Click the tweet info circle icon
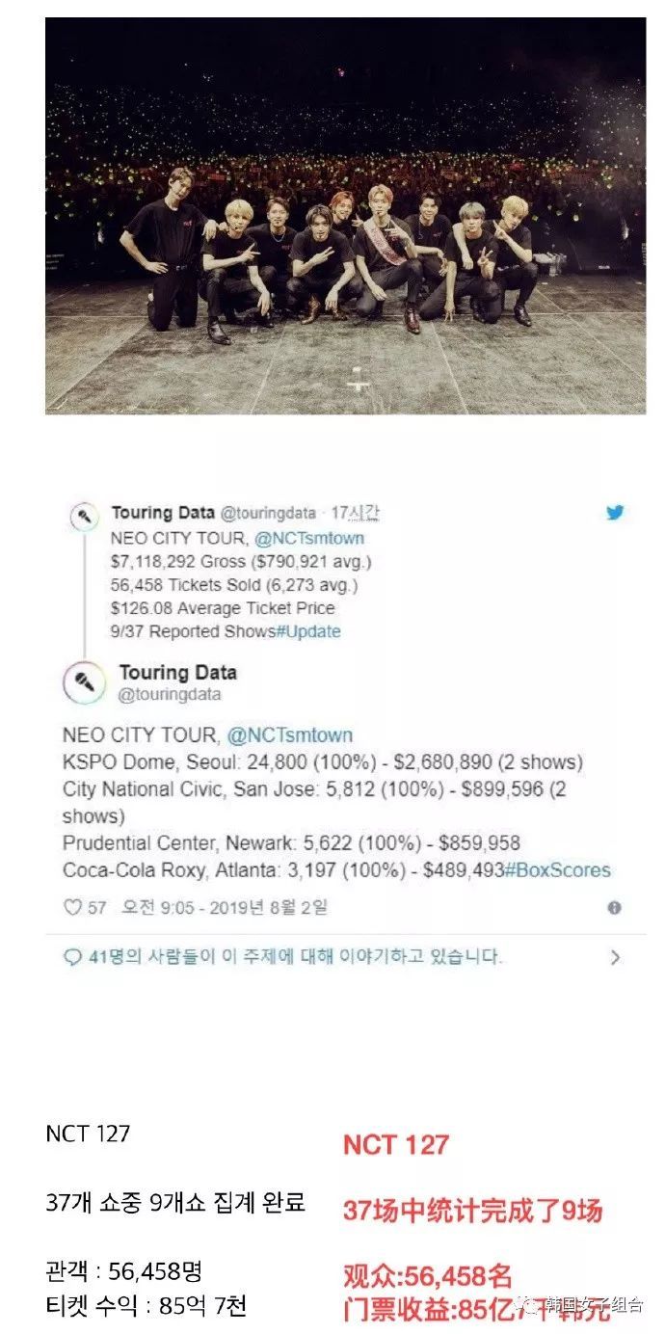665x1334 pixels. click(614, 907)
